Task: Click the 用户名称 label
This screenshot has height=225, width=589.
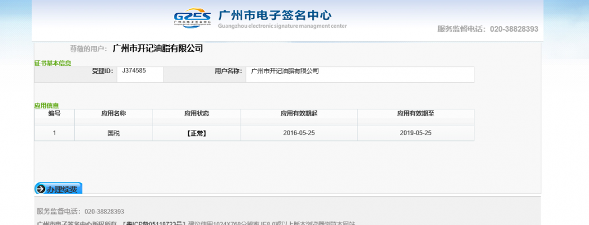Action: [229, 71]
